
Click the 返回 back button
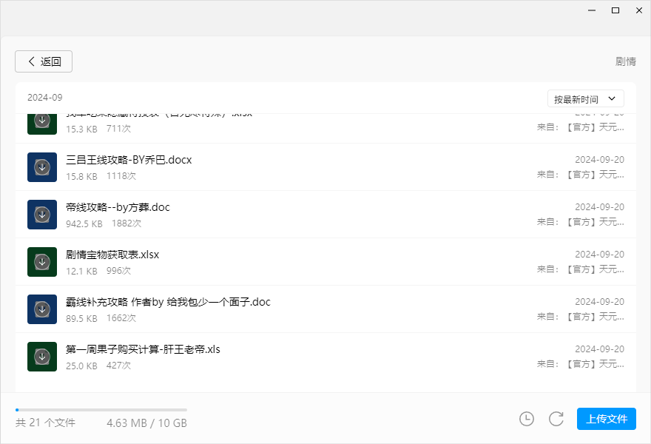44,61
